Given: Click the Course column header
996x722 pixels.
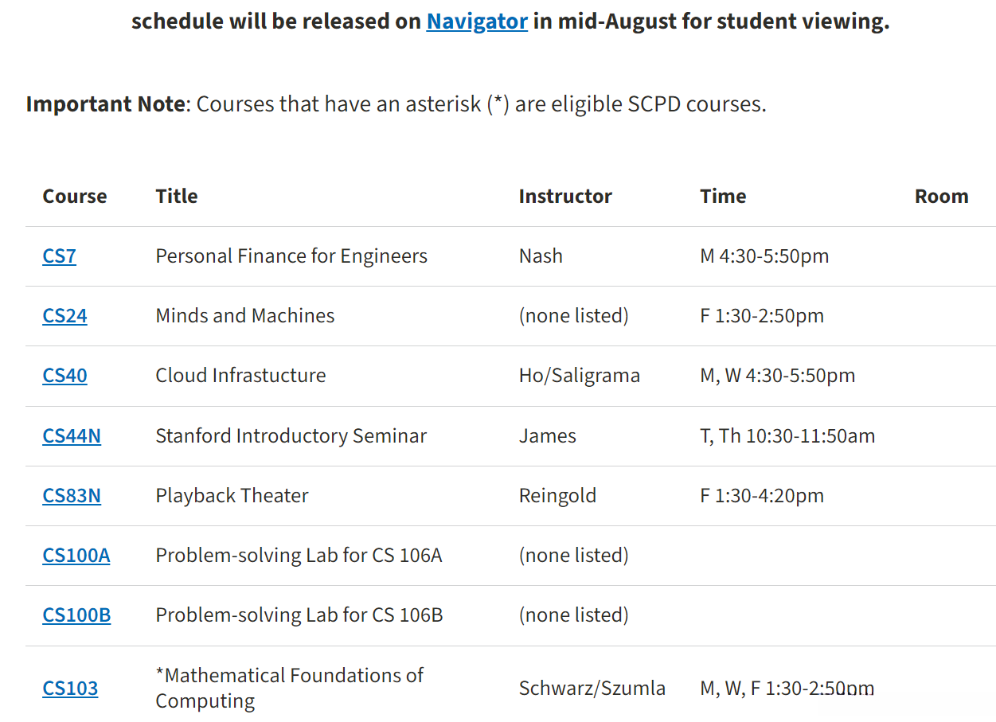Looking at the screenshot, I should click(75, 197).
